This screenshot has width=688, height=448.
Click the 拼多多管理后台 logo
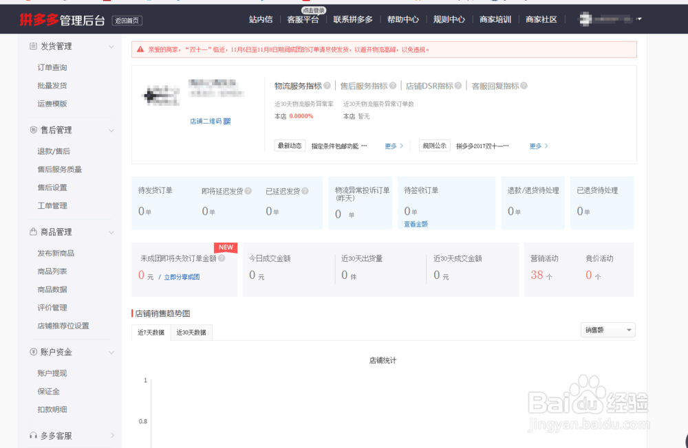pyautogui.click(x=62, y=20)
